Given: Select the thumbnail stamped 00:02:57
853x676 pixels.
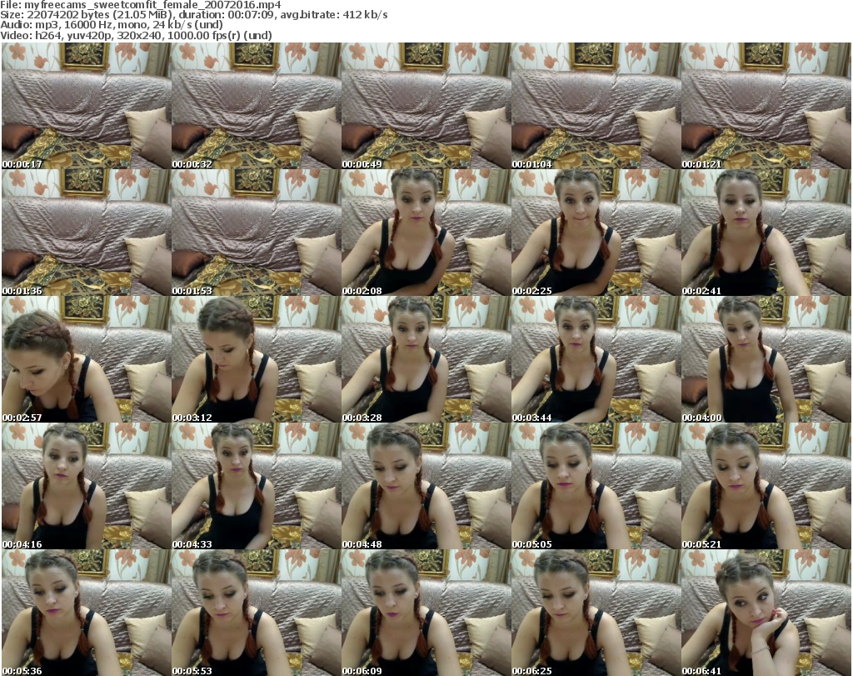Looking at the screenshot, I should (x=87, y=359).
